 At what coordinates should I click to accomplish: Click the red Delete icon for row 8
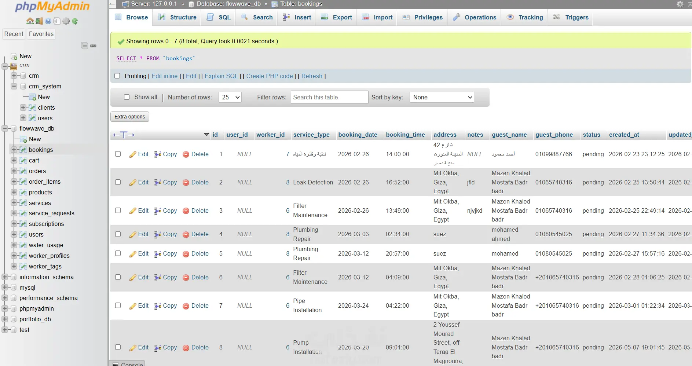click(x=186, y=348)
